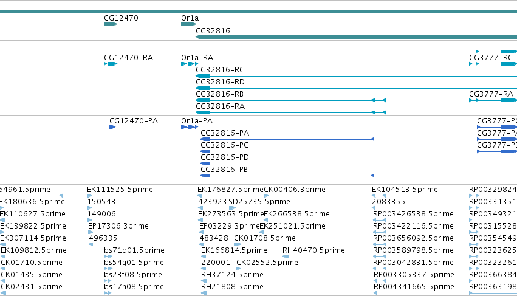
Task: Click the RH37124.5prime EST label
Action: (x=232, y=275)
